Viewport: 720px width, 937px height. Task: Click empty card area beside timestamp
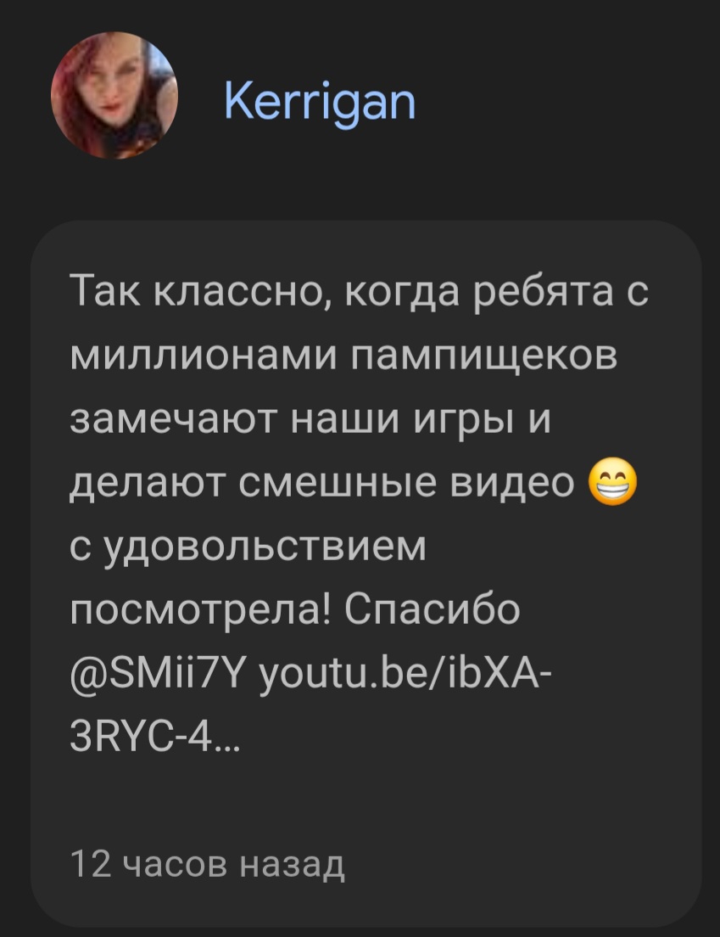(519, 863)
